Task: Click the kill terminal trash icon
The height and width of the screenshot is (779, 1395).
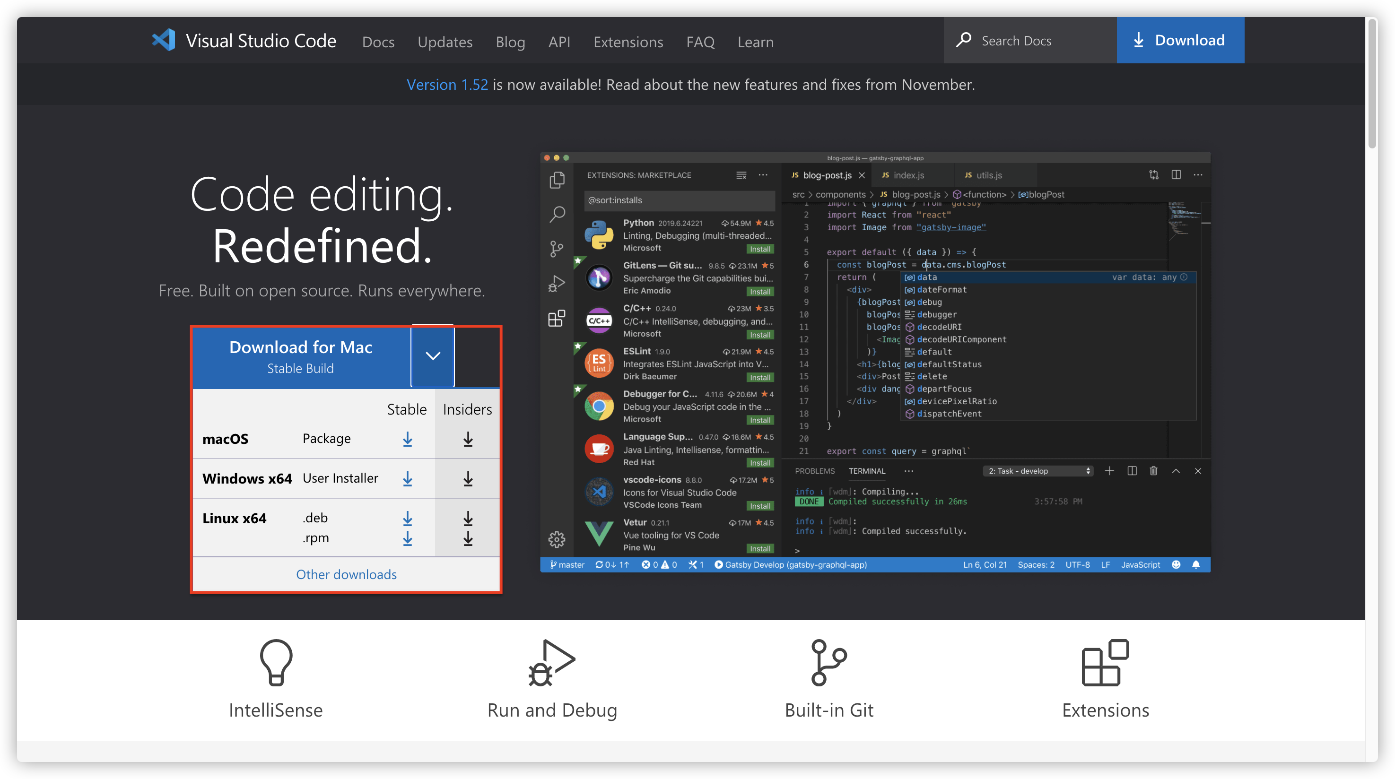Action: point(1153,471)
